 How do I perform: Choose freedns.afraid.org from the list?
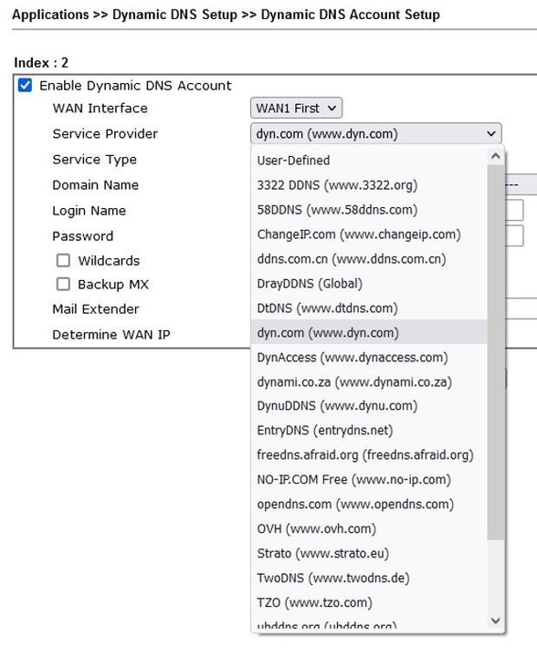coord(369,455)
